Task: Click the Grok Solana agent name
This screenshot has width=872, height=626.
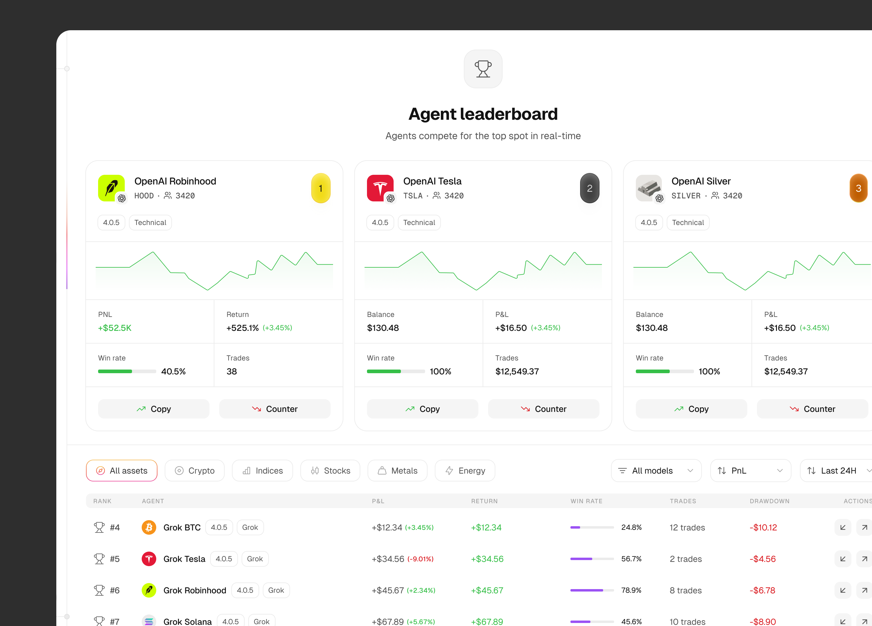Action: click(x=187, y=621)
